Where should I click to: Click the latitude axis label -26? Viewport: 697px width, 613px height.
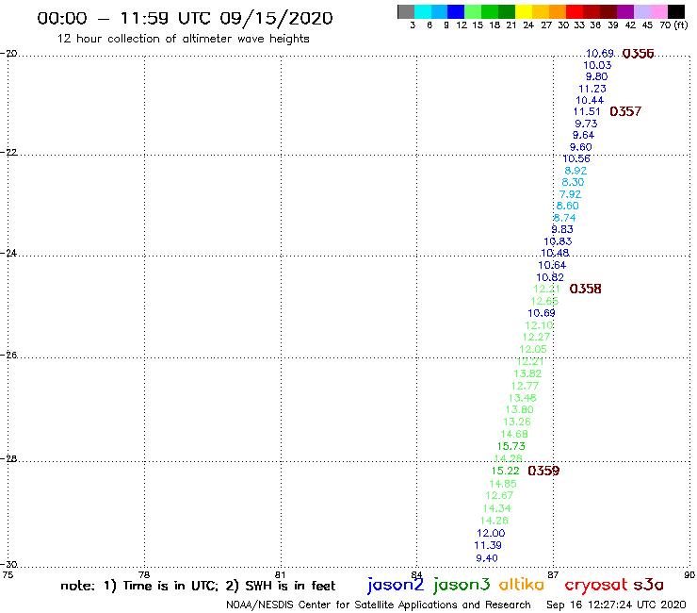pos(9,356)
